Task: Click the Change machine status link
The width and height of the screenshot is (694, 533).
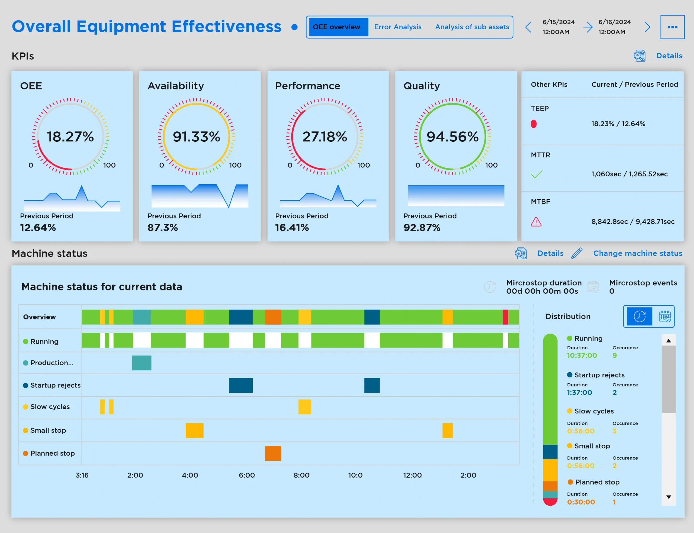Action: coord(638,253)
